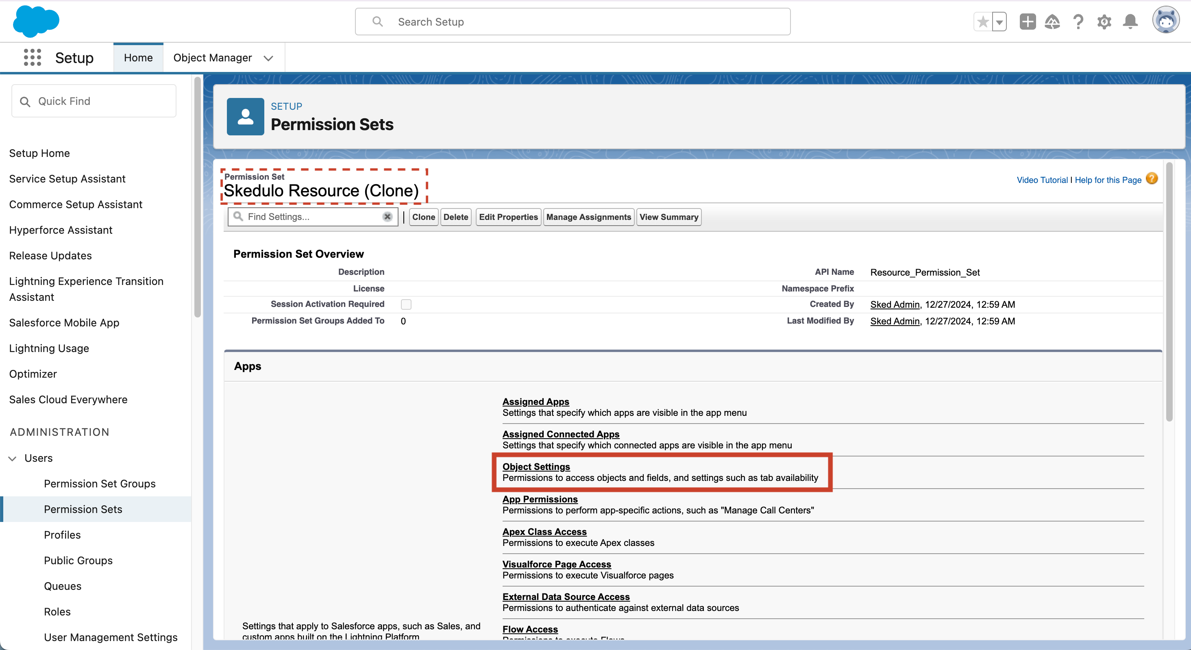Click the Manage Assignments button
The width and height of the screenshot is (1191, 650).
point(588,216)
